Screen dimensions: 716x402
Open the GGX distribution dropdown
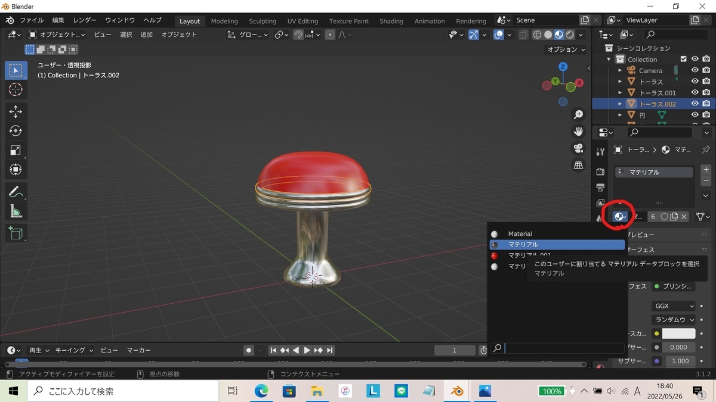pyautogui.click(x=674, y=306)
